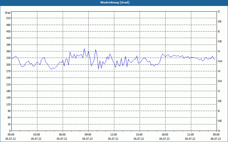This screenshot has height=142, width=228.
Task: Click the 60 value on the left axis
Action: 9,118
